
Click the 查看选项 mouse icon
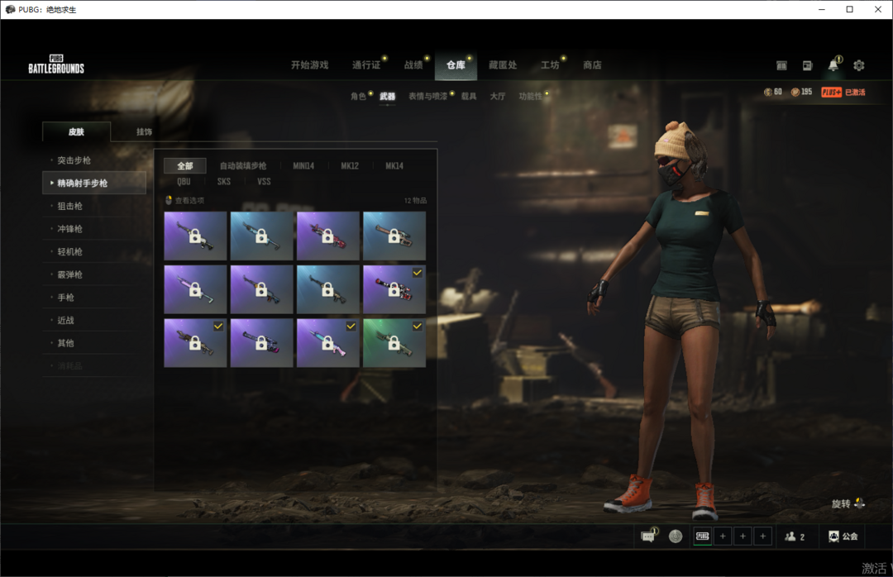coord(169,200)
